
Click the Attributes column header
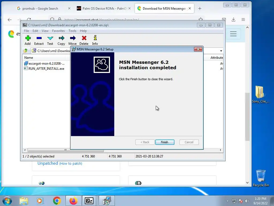click(x=216, y=57)
